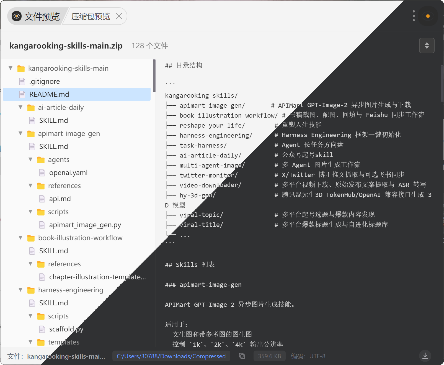Collapse the apimart-image-gen folder arrow
This screenshot has height=365, width=444.
pyautogui.click(x=20, y=133)
